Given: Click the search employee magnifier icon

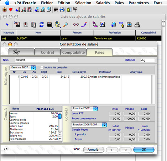Looking at the screenshot, I should pyautogui.click(x=24, y=10).
